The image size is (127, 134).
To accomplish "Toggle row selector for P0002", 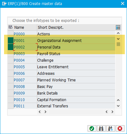I will [x=11, y=47].
